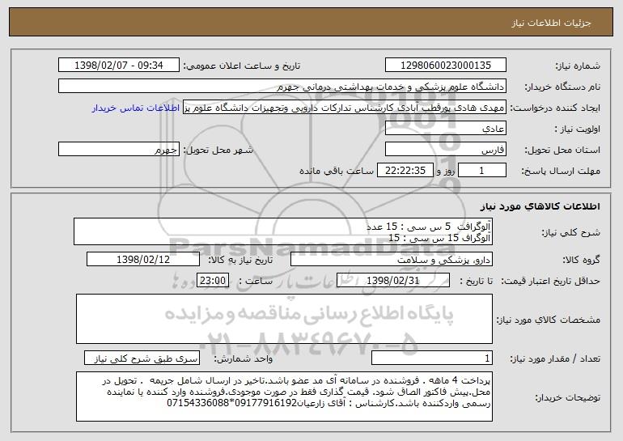
Task: Click the label شماره نیاز
Action: tap(578, 66)
